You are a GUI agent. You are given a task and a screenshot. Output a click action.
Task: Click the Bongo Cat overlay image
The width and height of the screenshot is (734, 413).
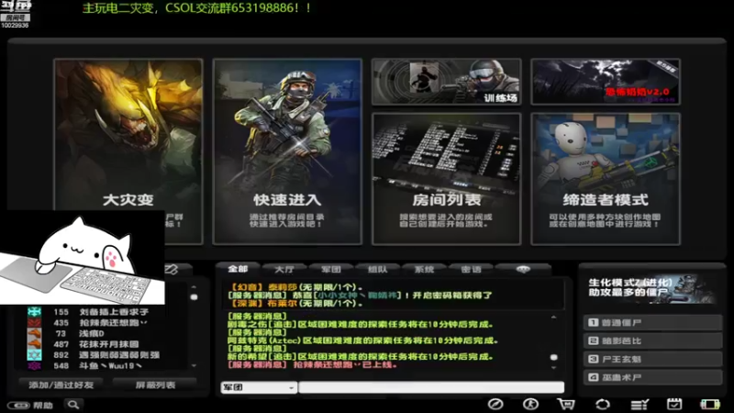point(83,258)
